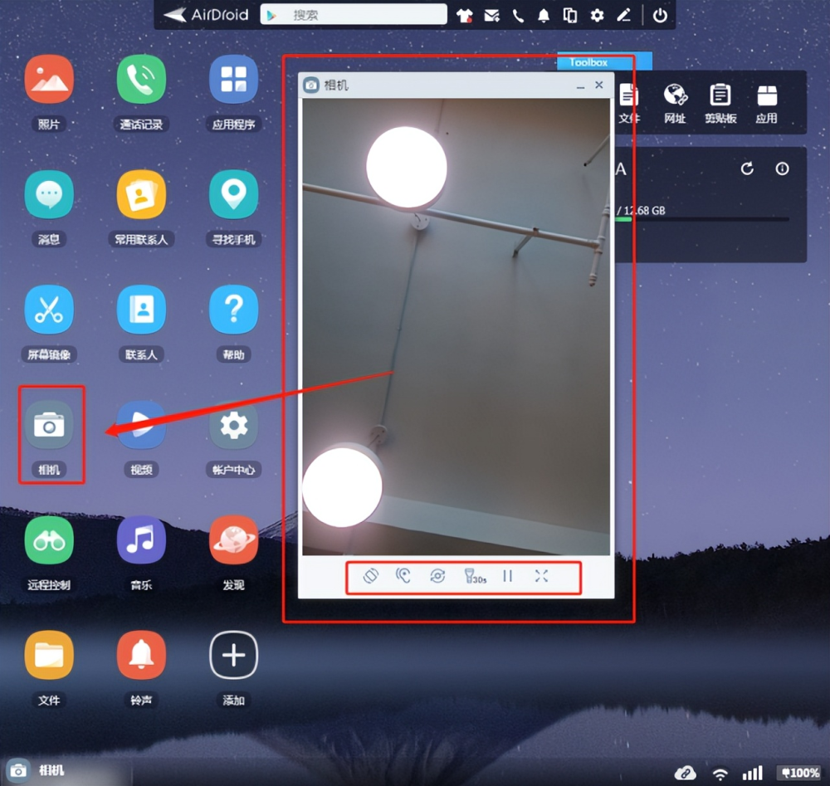This screenshot has height=786, width=830.
Task: Launch Screen Mirroring (屏幕镜像) icon
Action: coord(49,310)
